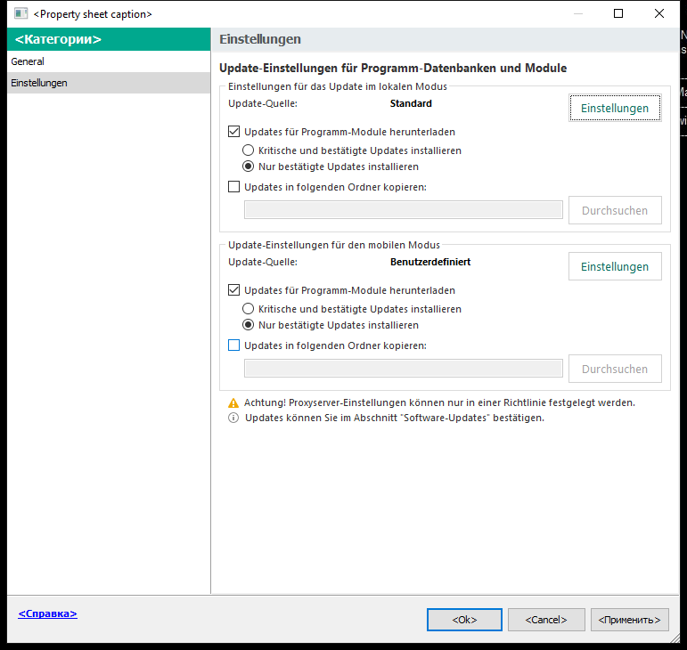This screenshot has width=687, height=650.
Task: Open Einstellungen for mobile mode update source
Action: tap(615, 266)
